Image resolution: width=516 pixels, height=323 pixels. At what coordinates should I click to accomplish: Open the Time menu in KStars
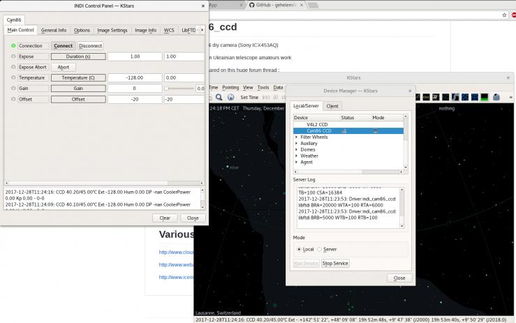(x=213, y=87)
